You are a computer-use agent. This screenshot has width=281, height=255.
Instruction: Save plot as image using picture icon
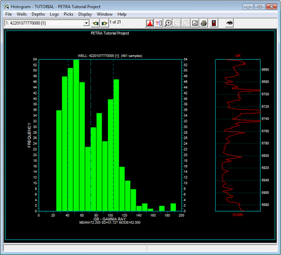click(195, 23)
